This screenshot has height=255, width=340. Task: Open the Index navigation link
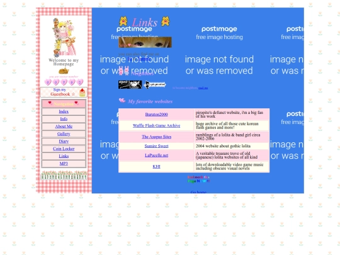(x=64, y=111)
